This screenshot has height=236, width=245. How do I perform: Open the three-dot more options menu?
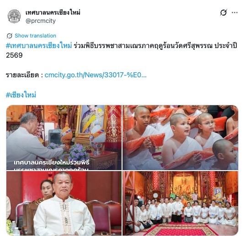pyautogui.click(x=234, y=12)
